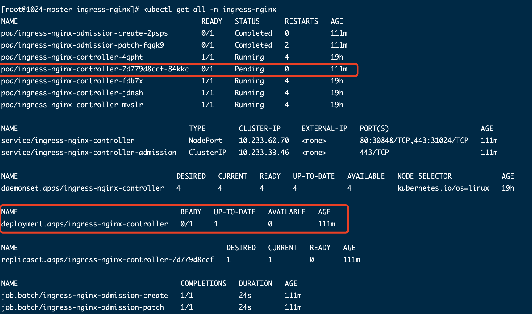
Task: Click service/ingress-nginx-controller NodePort service name
Action: 68,141
